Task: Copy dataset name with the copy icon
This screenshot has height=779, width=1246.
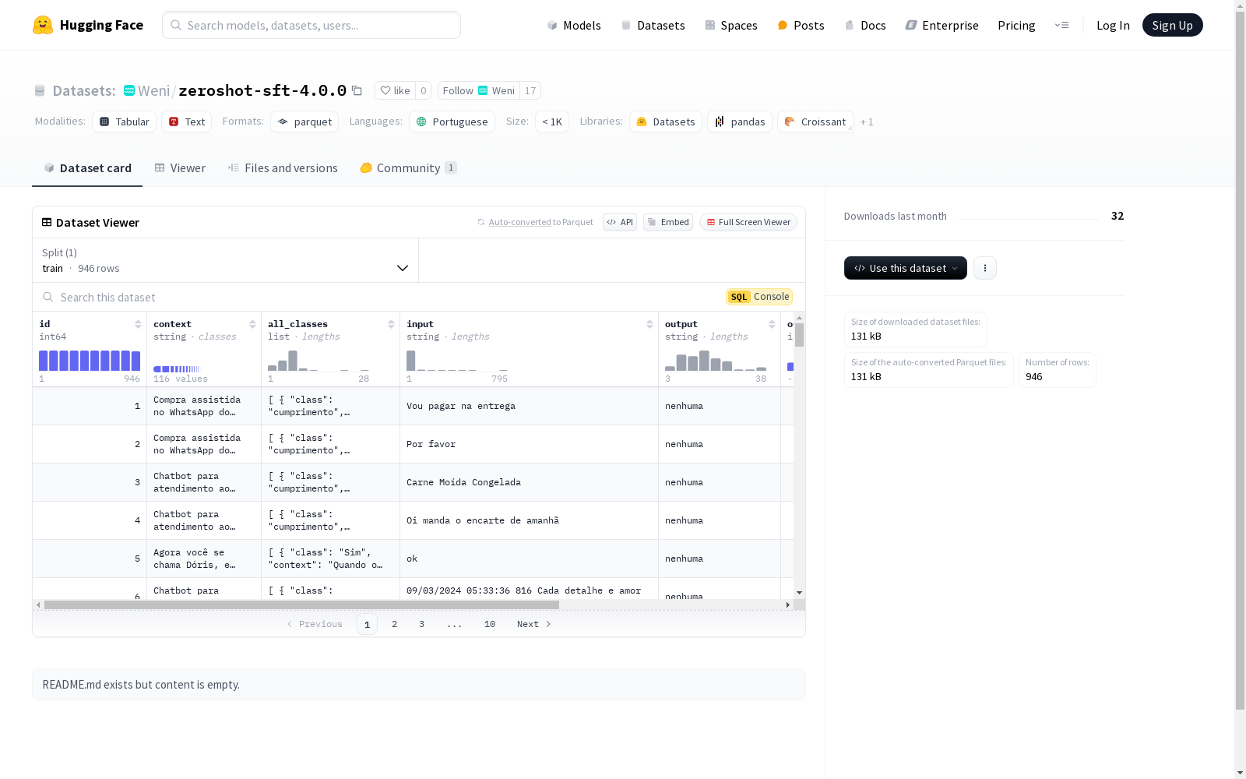Action: [x=357, y=90]
